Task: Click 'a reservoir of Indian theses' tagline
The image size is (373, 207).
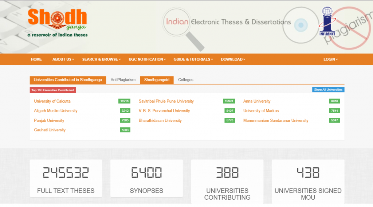Action: click(x=58, y=35)
